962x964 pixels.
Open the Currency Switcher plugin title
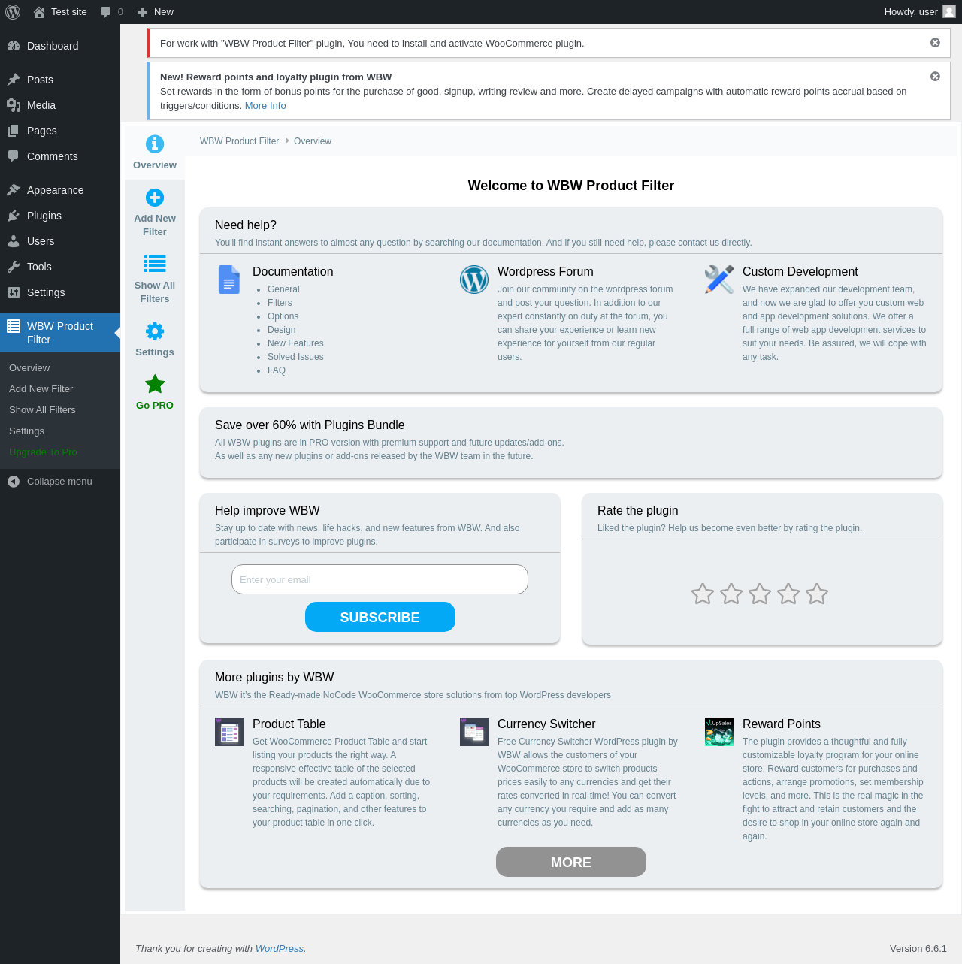click(546, 724)
